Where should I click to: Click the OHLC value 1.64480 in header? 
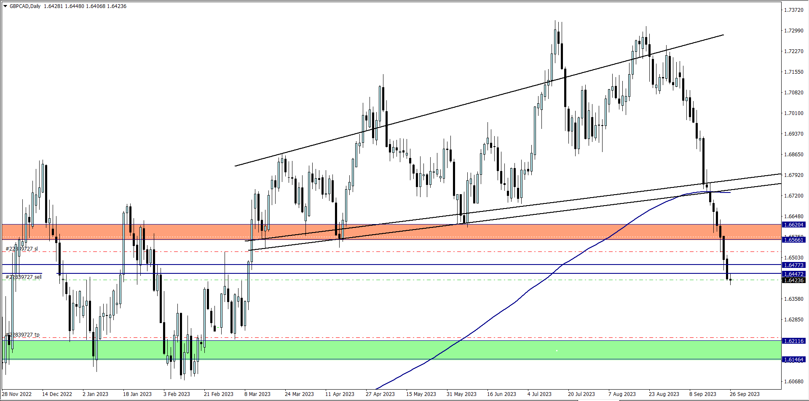74,6
